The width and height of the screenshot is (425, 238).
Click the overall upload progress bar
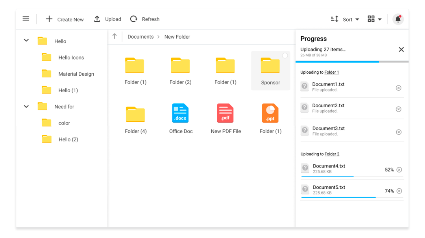coord(352,62)
